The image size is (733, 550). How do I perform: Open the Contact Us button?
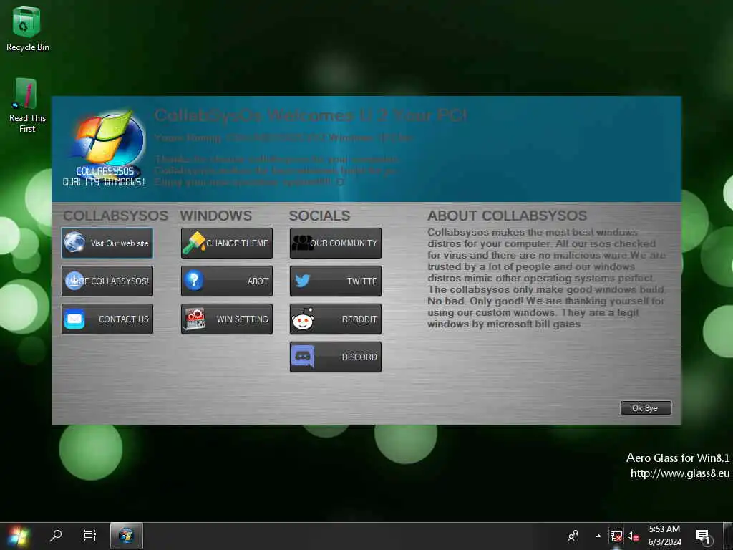107,319
